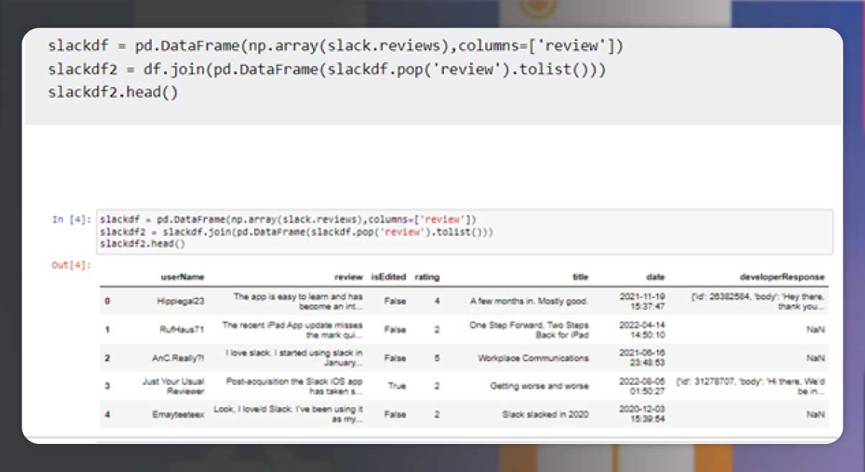Click review text 'Look, I love/d Slack'
The height and width of the screenshot is (472, 865).
click(288, 414)
